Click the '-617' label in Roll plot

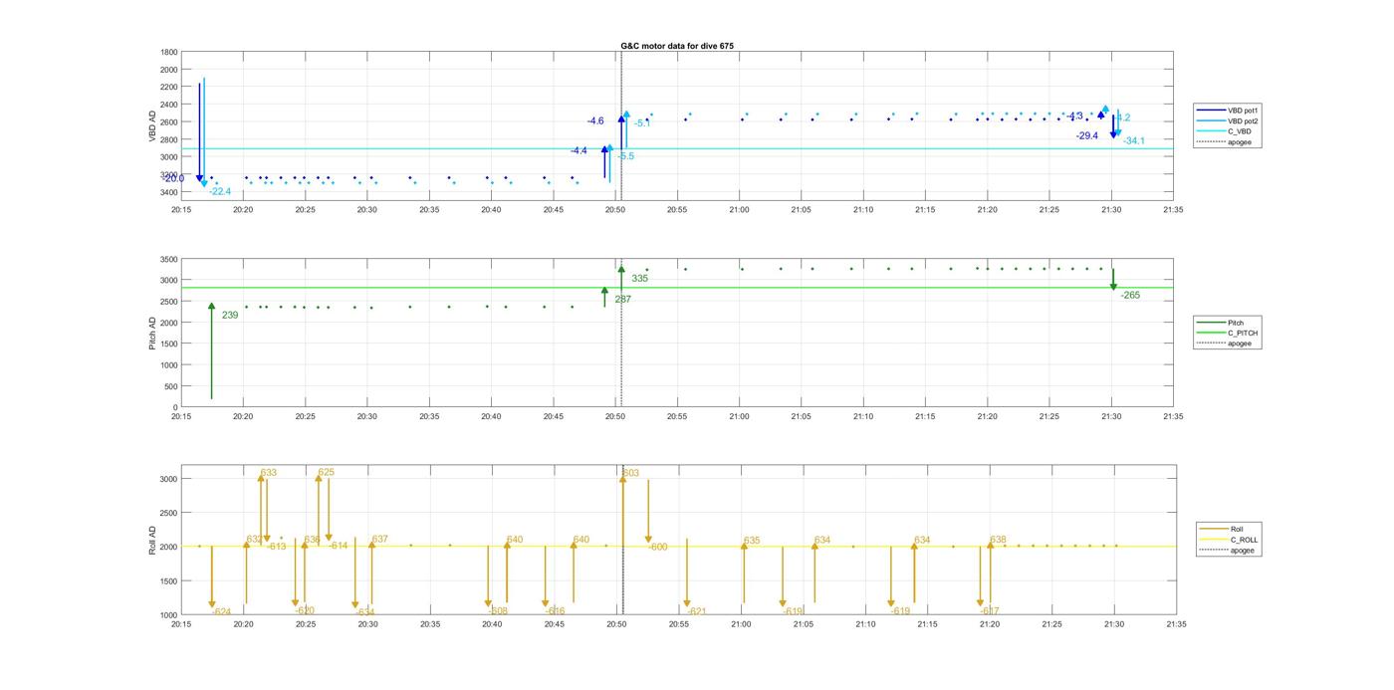(x=989, y=611)
